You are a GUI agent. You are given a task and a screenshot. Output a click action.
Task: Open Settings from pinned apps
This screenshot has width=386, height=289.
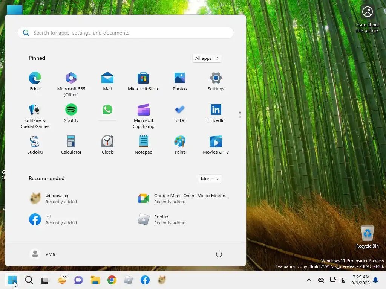[x=216, y=82]
